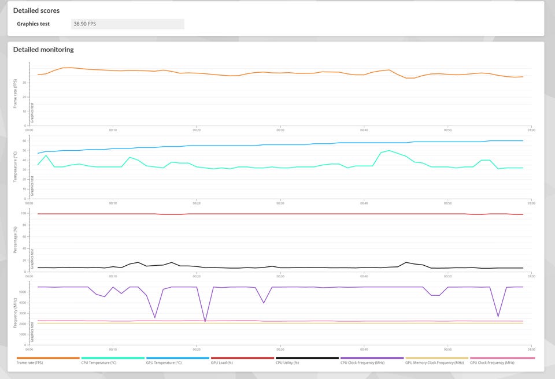Click the Detailed monitoring heading
Image resolution: width=555 pixels, height=379 pixels.
pyautogui.click(x=43, y=50)
